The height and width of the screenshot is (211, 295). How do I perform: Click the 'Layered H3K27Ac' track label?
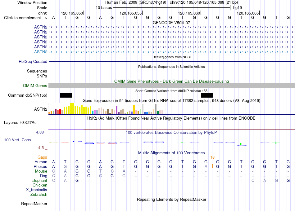point(20,123)
